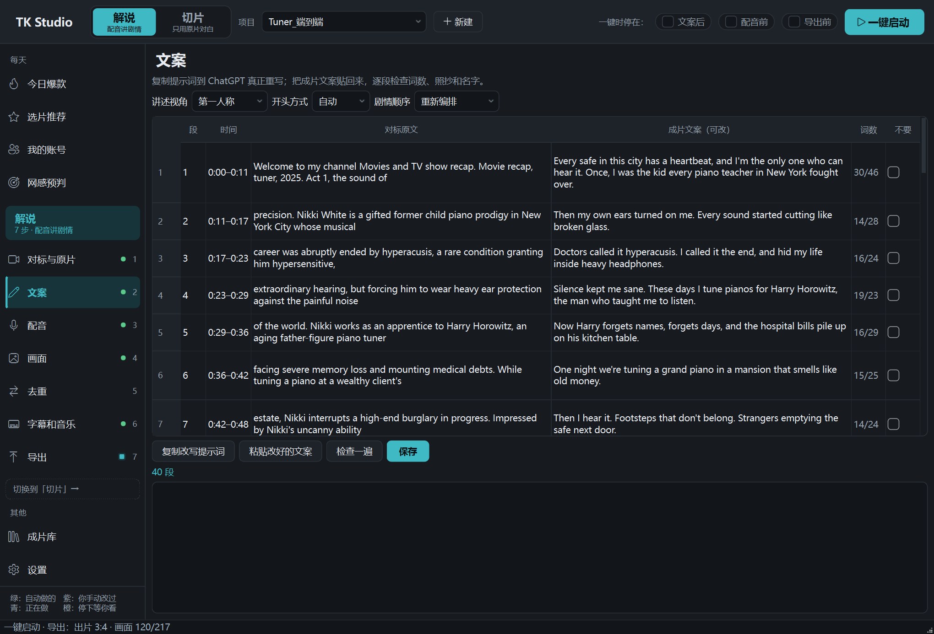This screenshot has width=934, height=634.
Task: Open the project dropdown showing Tuner_端到端
Action: (x=344, y=21)
